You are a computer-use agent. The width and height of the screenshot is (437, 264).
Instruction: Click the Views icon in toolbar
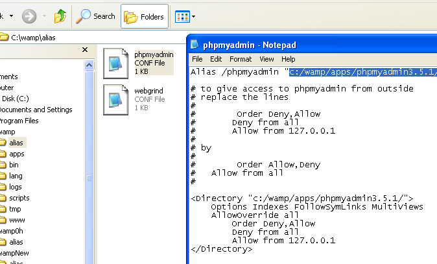coord(182,17)
